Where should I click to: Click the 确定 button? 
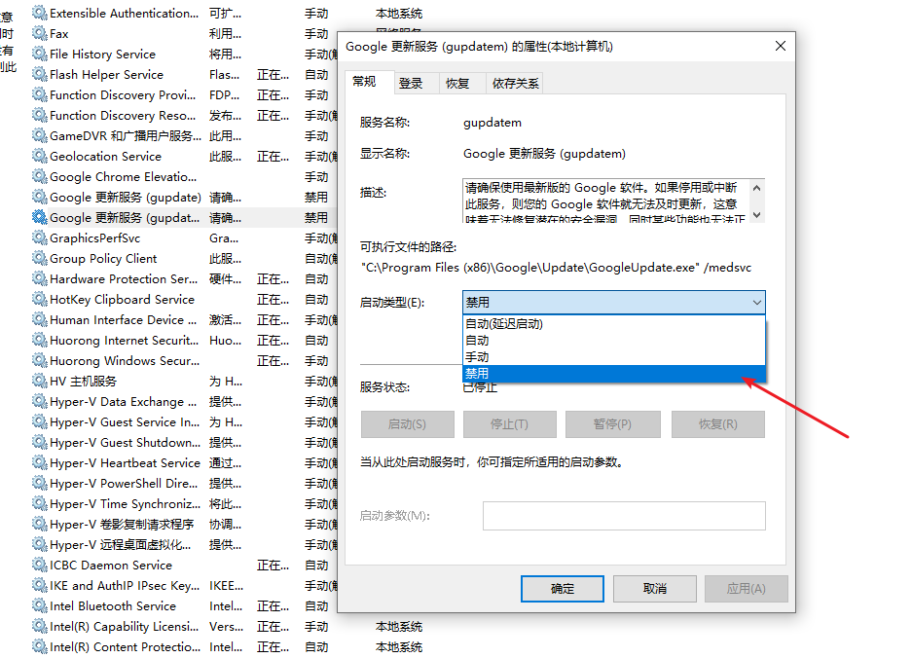point(563,589)
